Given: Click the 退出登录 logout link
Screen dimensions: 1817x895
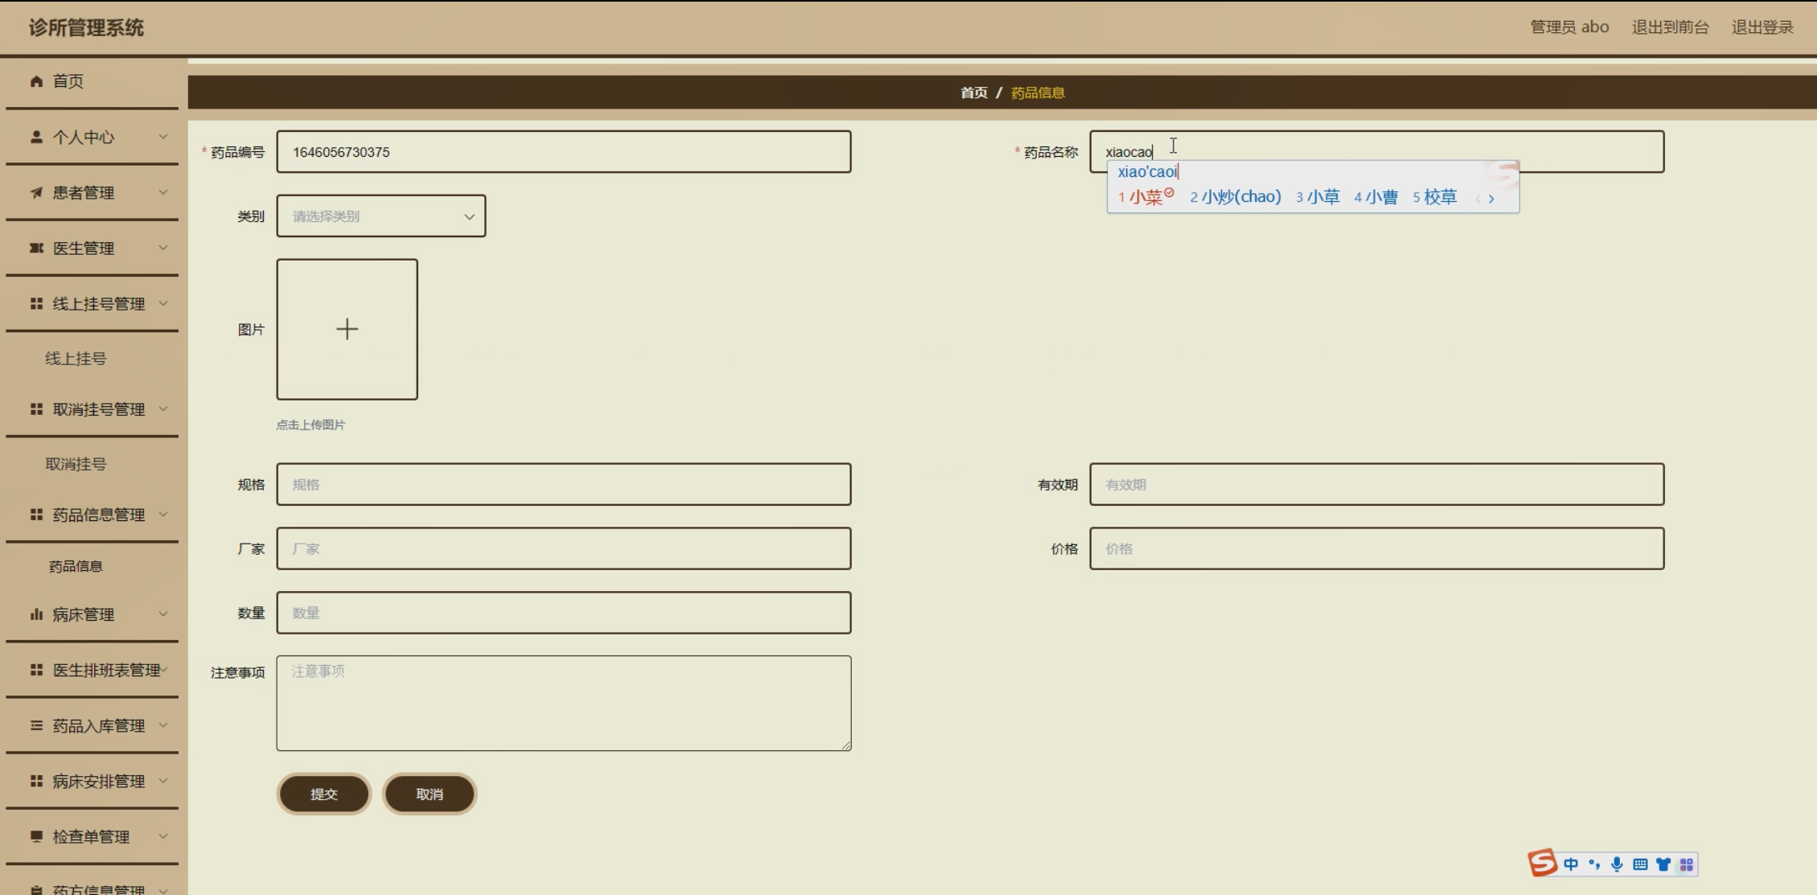Looking at the screenshot, I should tap(1762, 27).
